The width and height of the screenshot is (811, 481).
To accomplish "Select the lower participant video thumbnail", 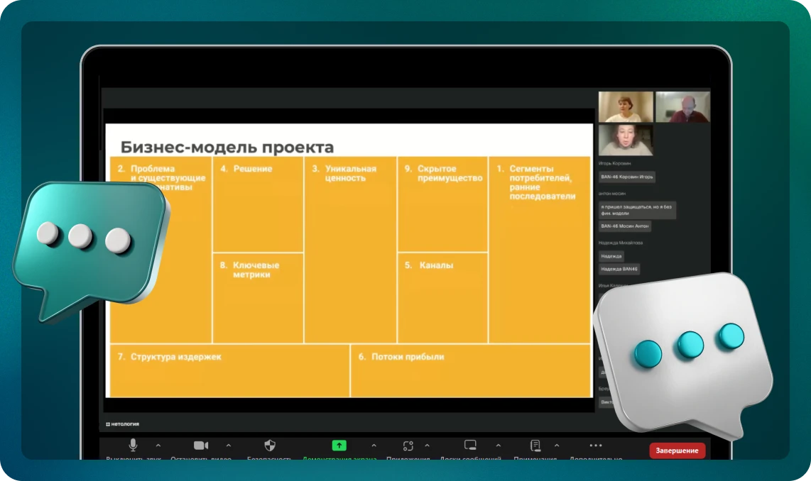I will click(x=625, y=140).
